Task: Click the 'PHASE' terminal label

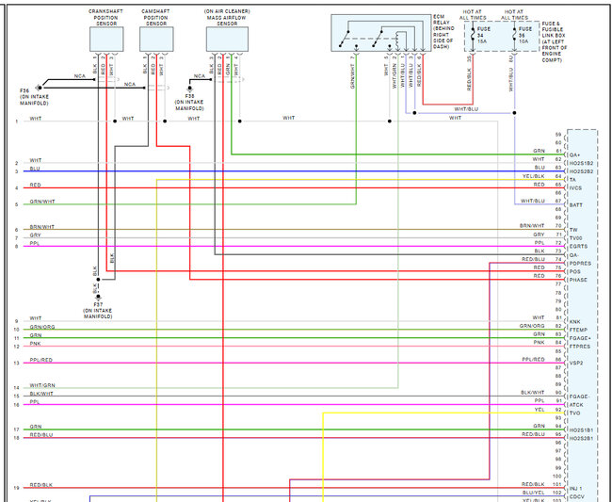Action: [578, 280]
